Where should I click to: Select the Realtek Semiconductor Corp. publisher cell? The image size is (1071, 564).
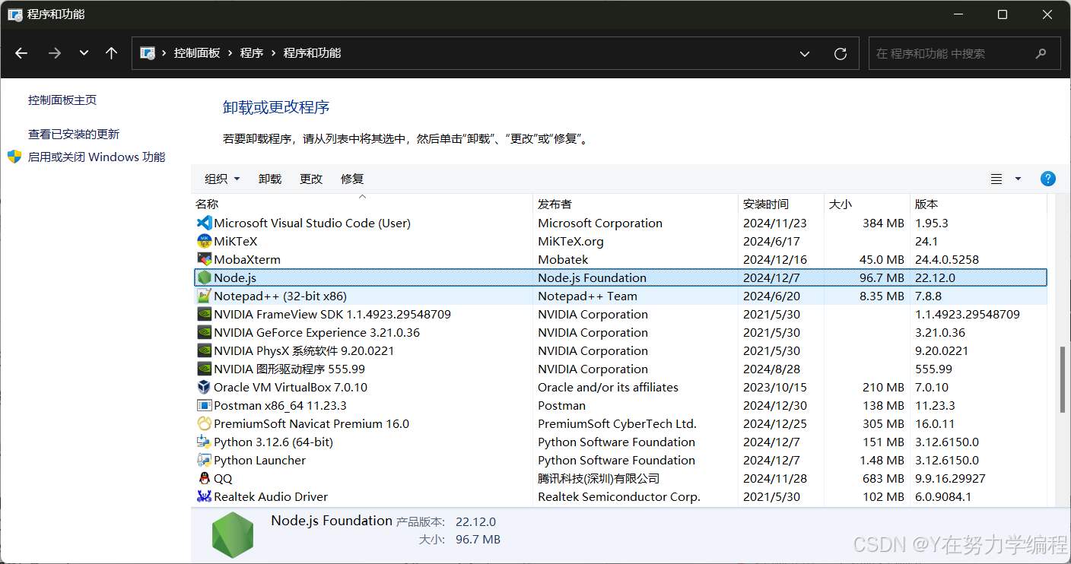tap(618, 496)
